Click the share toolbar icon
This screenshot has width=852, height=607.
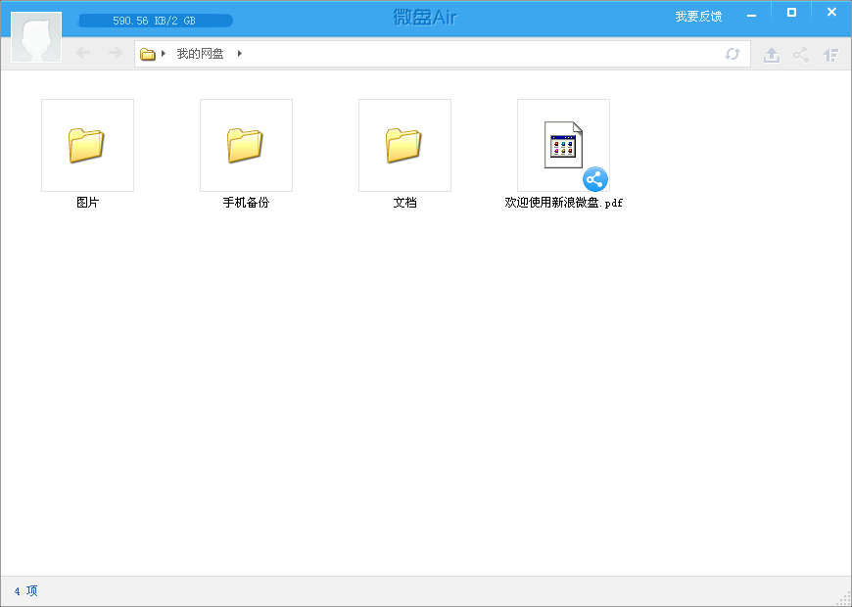tap(800, 54)
